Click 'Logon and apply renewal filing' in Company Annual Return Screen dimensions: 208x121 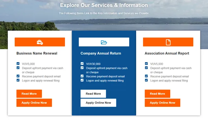(105, 81)
